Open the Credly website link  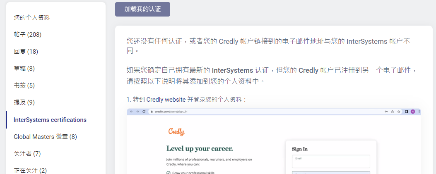(163, 100)
